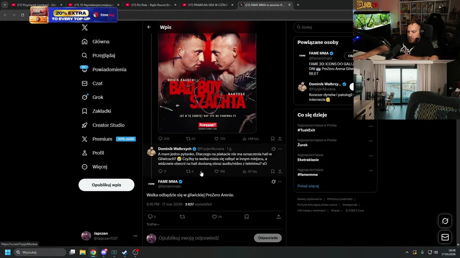
Task: Open the Żurek trending topic
Action: [x=303, y=145]
